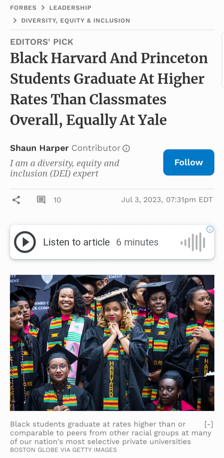Click the Contributor info circle icon
Screen dimensions: 224x458
click(x=126, y=148)
